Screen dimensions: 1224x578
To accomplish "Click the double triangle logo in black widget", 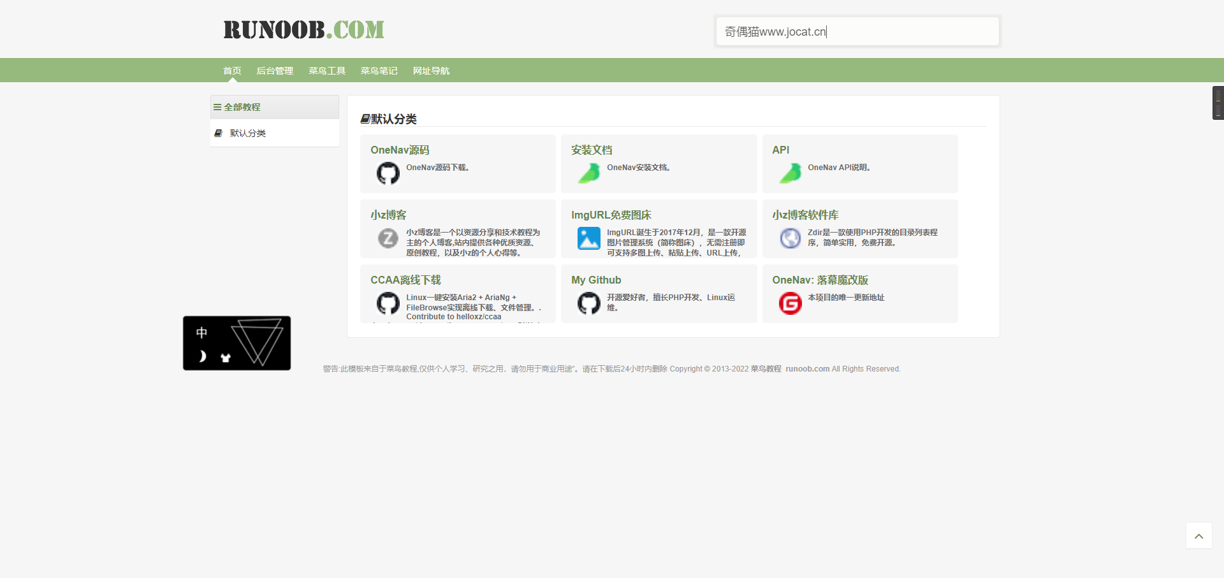I will coord(258,342).
